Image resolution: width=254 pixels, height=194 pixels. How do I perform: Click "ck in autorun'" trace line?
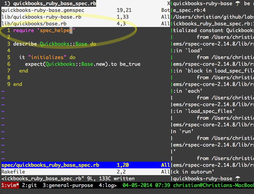coord(193,172)
